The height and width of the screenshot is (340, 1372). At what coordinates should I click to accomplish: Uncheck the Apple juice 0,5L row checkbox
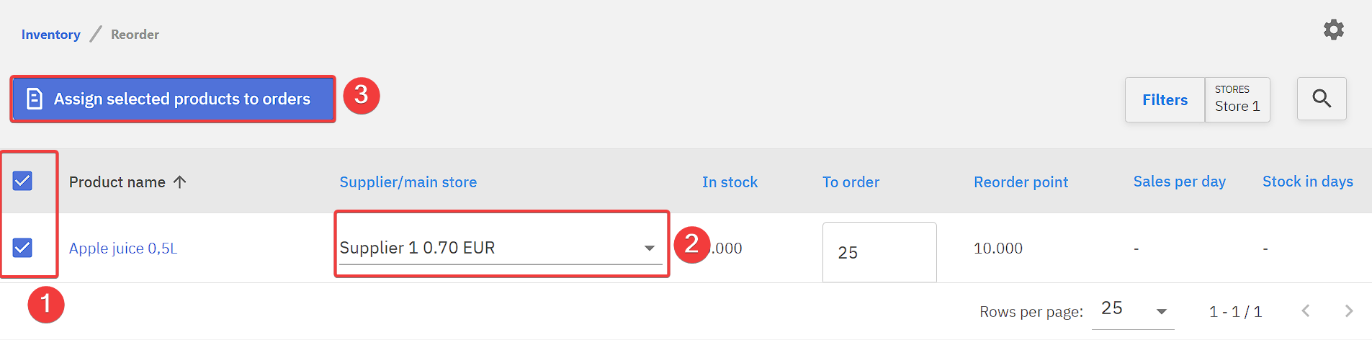tap(22, 248)
